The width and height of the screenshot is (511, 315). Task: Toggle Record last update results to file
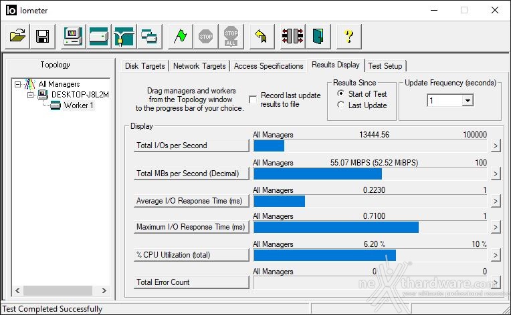pyautogui.click(x=253, y=99)
